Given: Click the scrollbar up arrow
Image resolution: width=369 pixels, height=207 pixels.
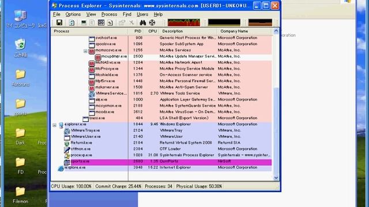Looking at the screenshot, I should [276, 31].
